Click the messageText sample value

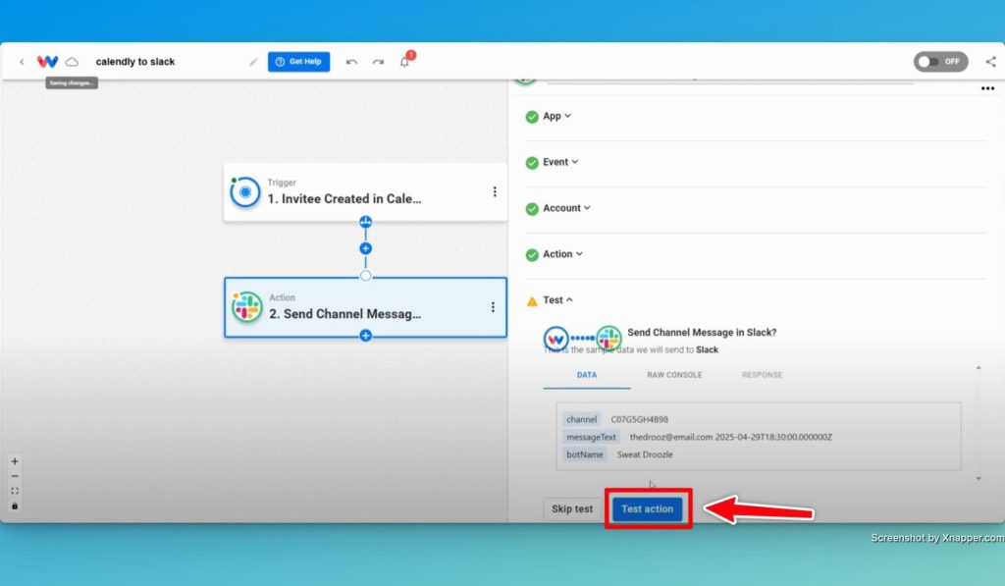pyautogui.click(x=730, y=437)
